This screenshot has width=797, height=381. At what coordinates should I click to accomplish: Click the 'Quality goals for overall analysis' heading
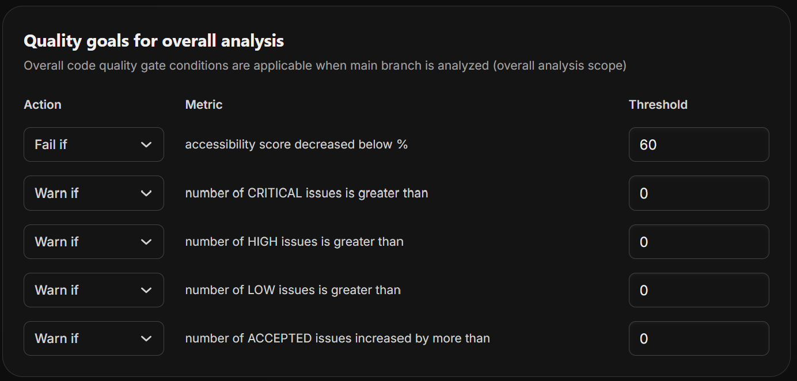(153, 41)
